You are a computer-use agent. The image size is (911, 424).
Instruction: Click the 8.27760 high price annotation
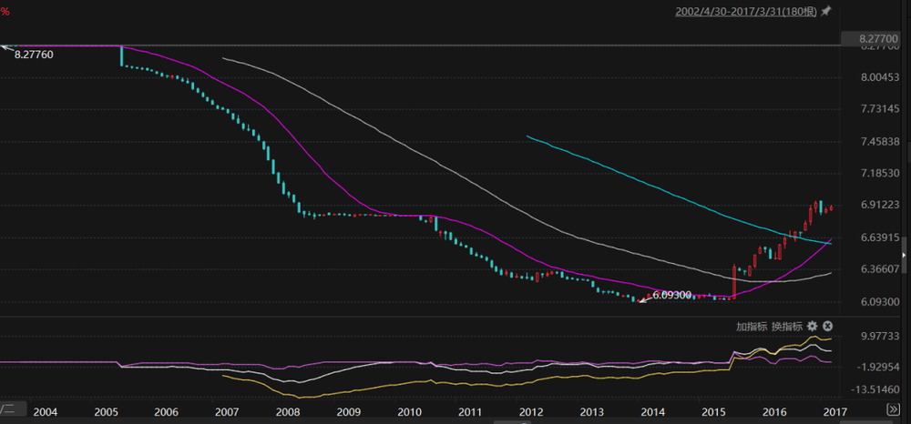pyautogui.click(x=35, y=56)
